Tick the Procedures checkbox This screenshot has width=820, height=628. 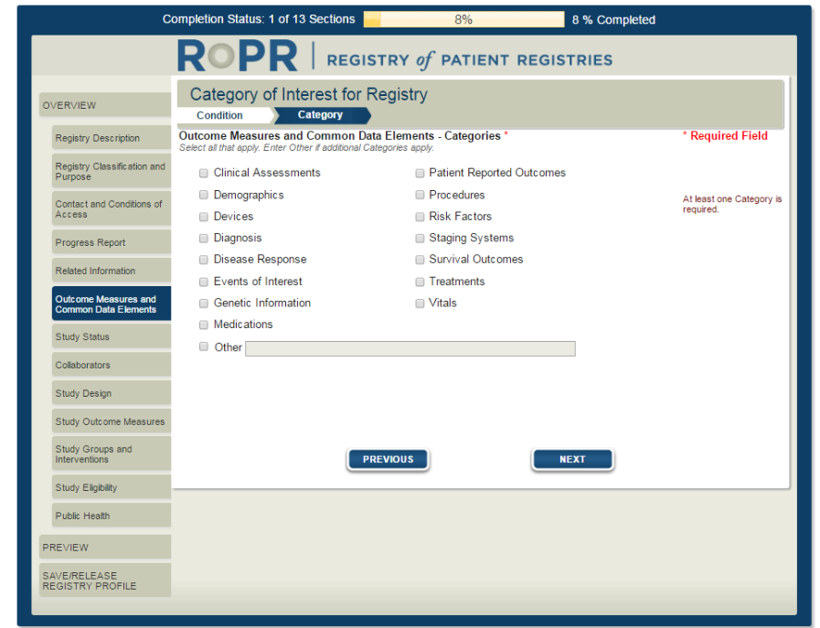[x=420, y=195]
